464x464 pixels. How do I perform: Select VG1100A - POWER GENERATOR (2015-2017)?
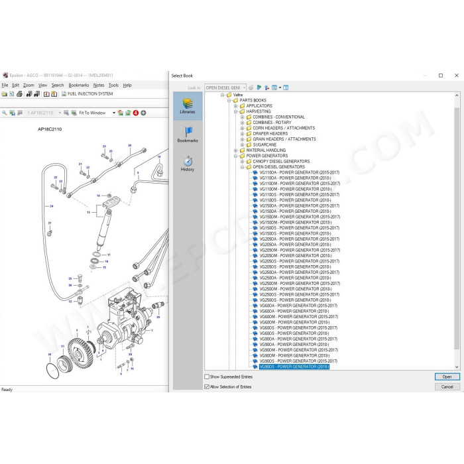click(x=299, y=172)
